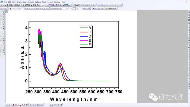The width and height of the screenshot is (190, 107).
Task: Select the Data Selector tool
Action: point(4,24)
